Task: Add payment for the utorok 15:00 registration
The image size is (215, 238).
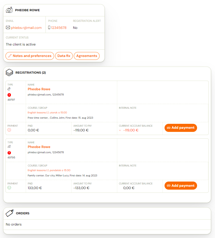Action: tap(181, 128)
